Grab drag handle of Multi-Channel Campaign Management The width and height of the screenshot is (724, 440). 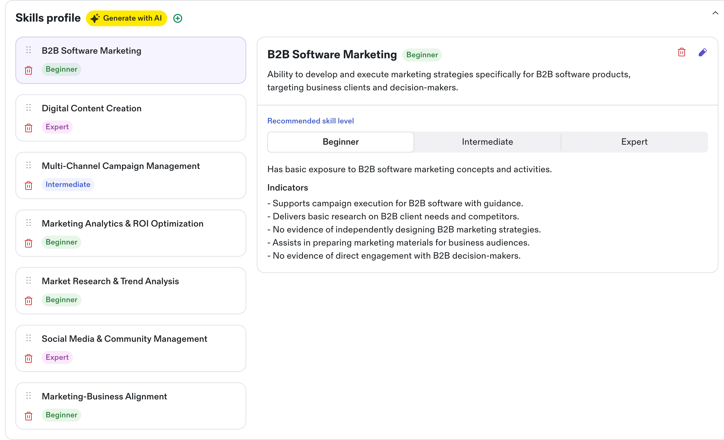point(29,165)
